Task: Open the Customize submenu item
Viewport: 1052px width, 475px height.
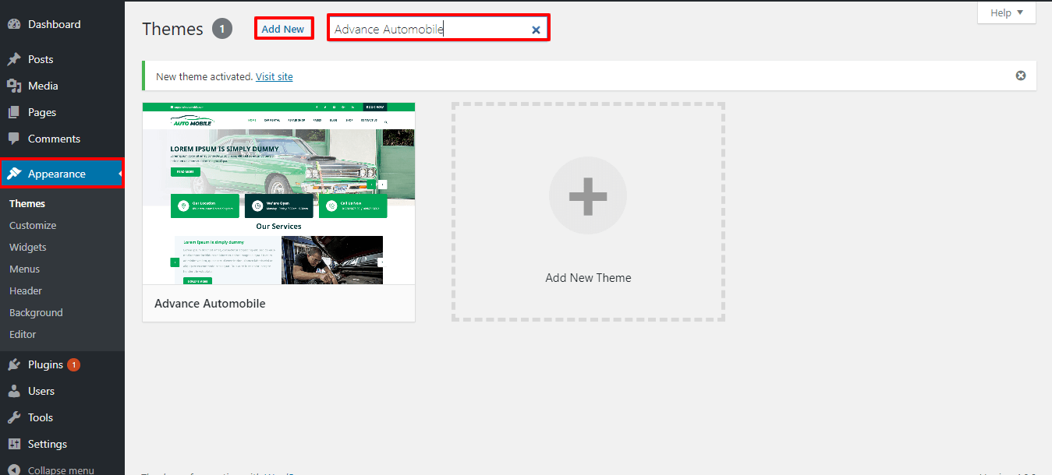Action: click(x=33, y=225)
